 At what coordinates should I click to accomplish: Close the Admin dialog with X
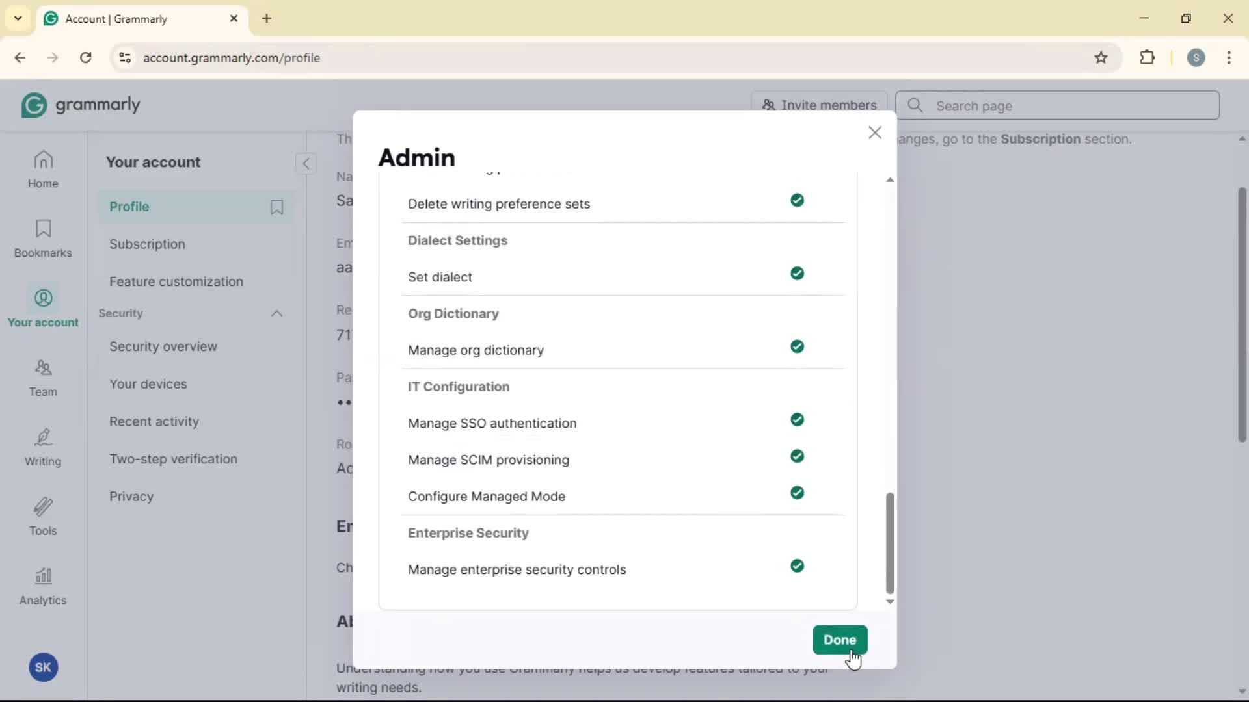pyautogui.click(x=874, y=133)
